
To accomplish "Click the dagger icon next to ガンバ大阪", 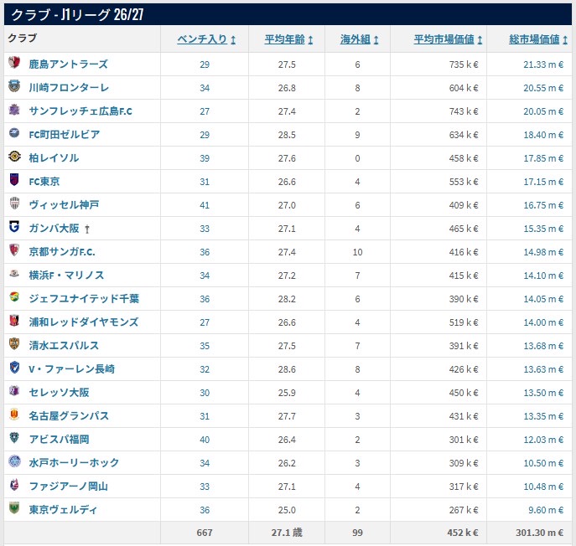I will 87,229.
